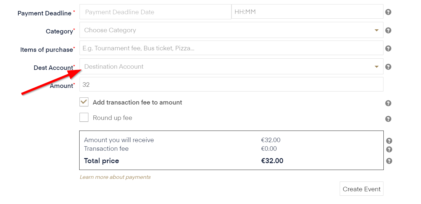421x204 pixels.
Task: Show help for Transaction fee row
Action: pyautogui.click(x=389, y=149)
